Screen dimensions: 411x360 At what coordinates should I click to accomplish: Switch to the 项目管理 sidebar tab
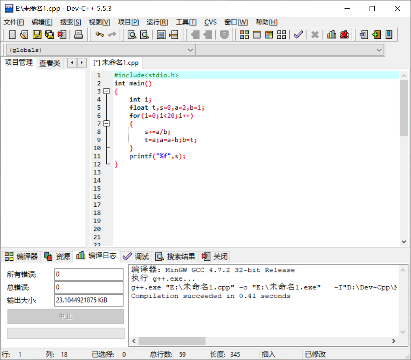click(x=19, y=62)
